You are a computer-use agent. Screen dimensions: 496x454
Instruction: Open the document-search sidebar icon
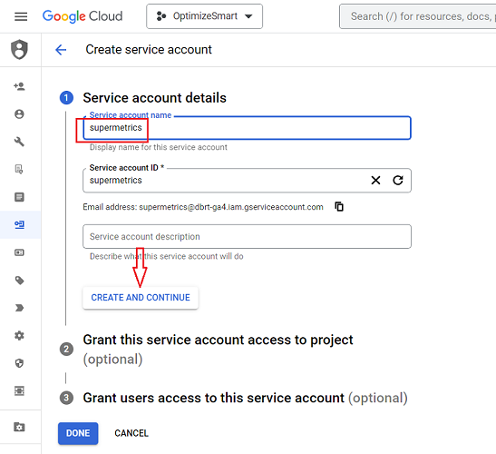[19, 169]
